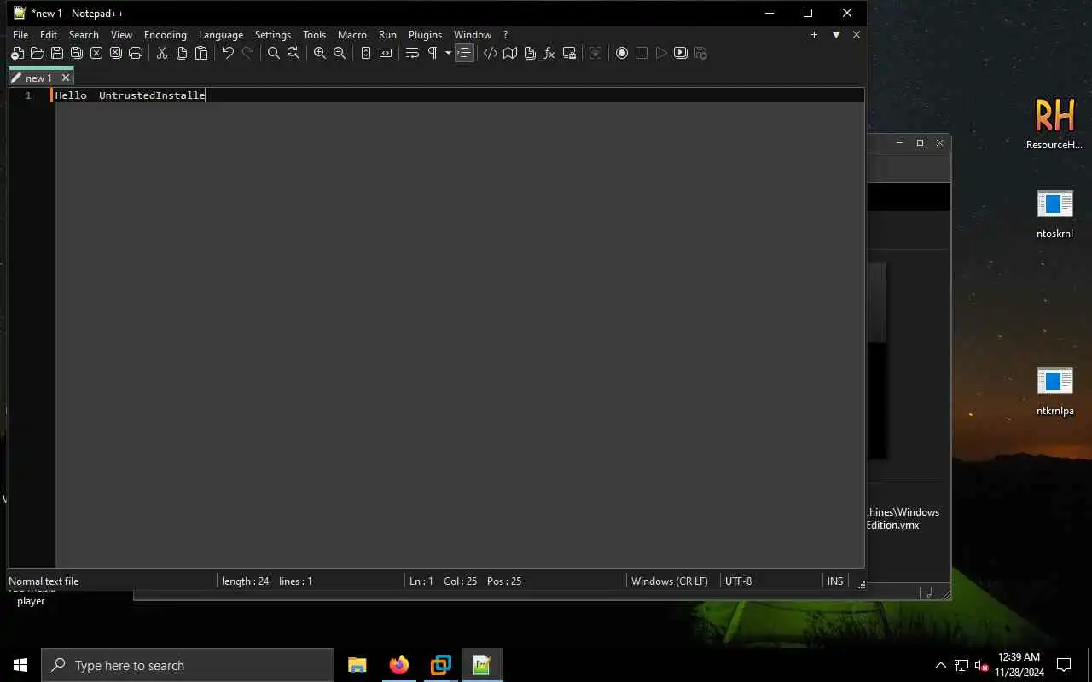Toggle INS insert mode in status bar
Image resolution: width=1092 pixels, height=682 pixels.
coord(835,581)
